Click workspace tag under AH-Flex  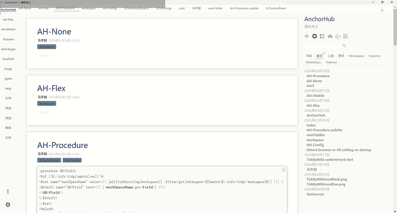[47, 104]
